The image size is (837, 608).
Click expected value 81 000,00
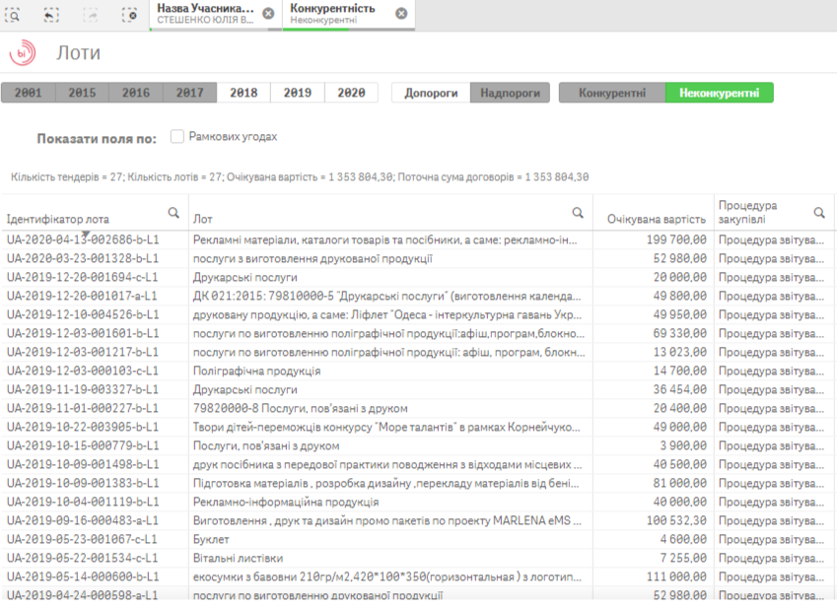[x=679, y=483]
